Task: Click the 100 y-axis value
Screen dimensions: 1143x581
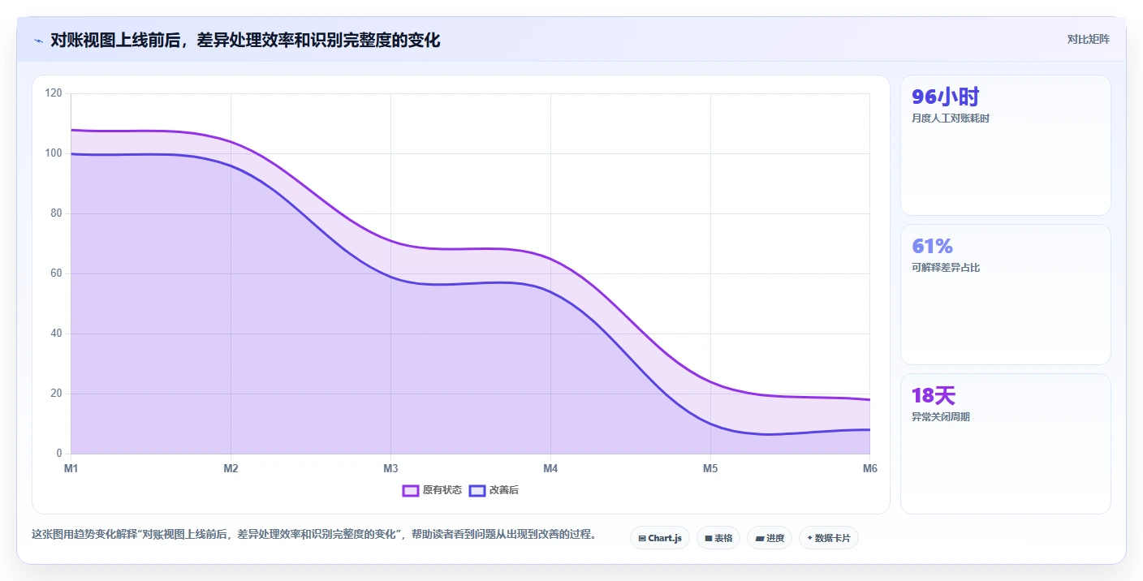Action: tap(54, 153)
